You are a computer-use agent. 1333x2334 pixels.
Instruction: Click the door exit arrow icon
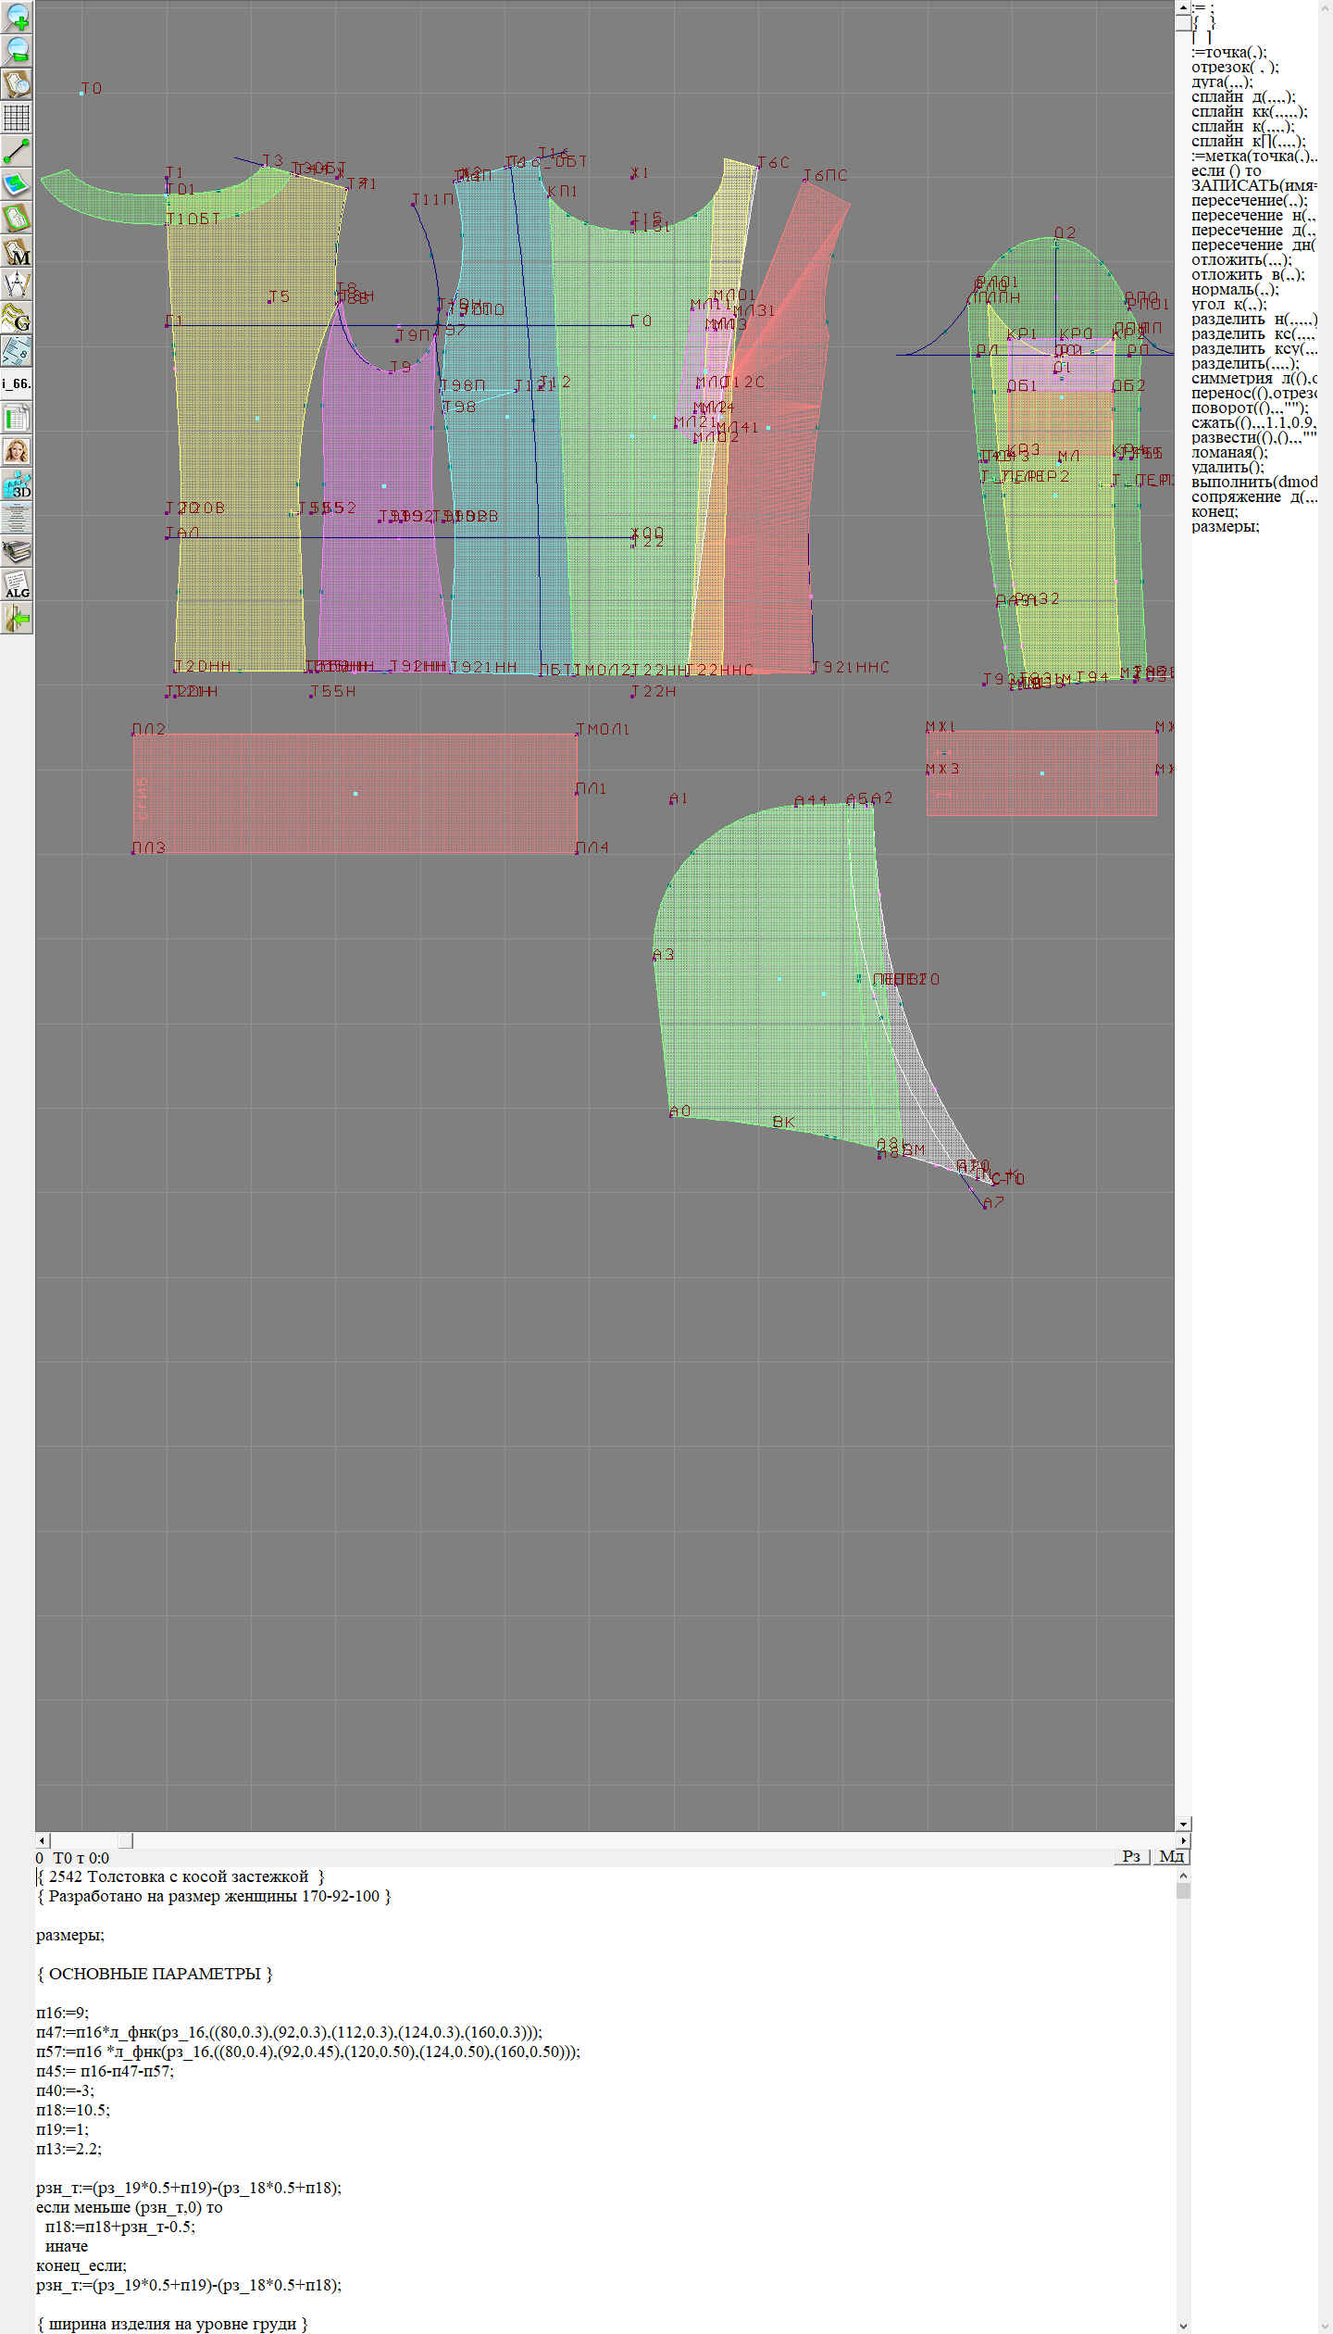point(17,618)
